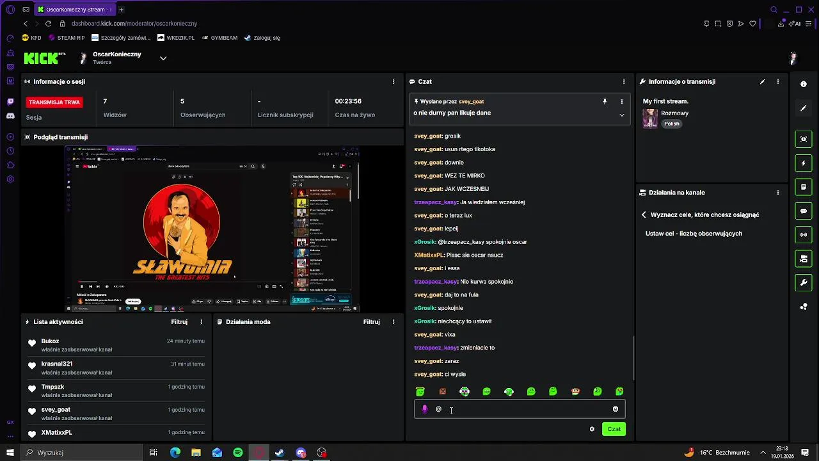Open File Explorer from the taskbar

tap(196, 453)
